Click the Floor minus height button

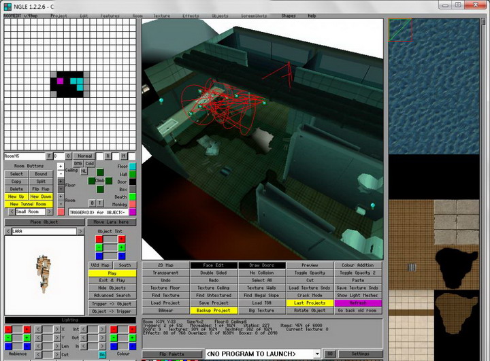61,188
